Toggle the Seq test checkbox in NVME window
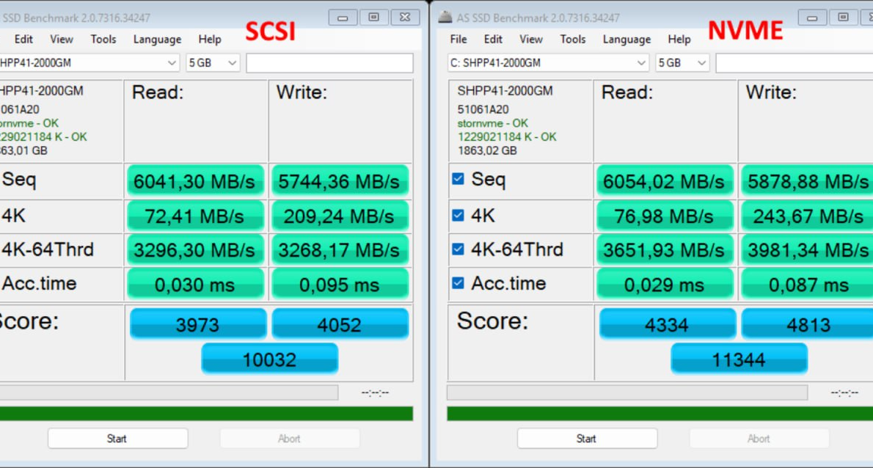This screenshot has width=873, height=468. point(459,178)
